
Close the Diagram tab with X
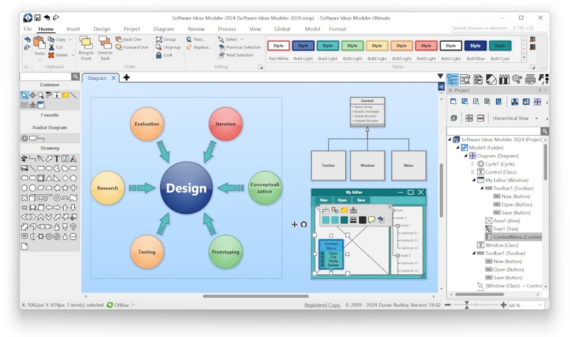tap(113, 78)
